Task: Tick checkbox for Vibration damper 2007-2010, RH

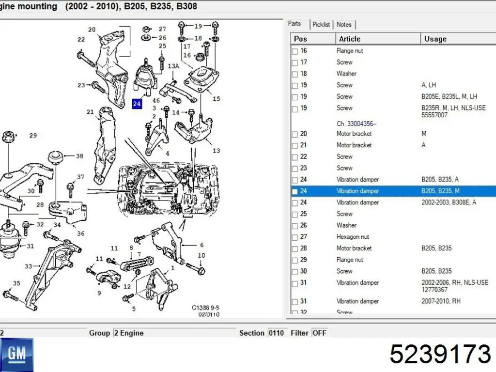Action: tap(295, 301)
